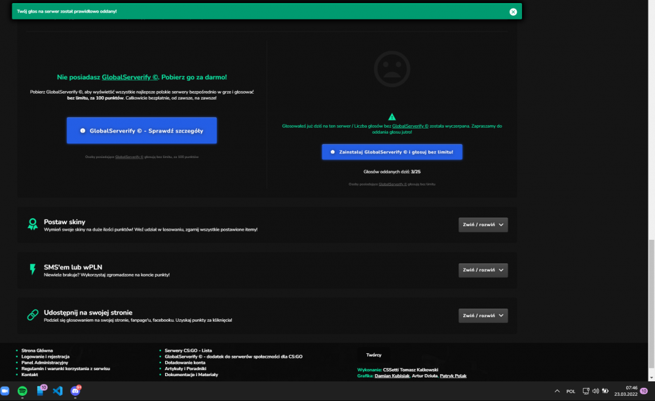Open the Kontakt footer link
Viewport: 655px width, 401px height.
click(x=29, y=375)
